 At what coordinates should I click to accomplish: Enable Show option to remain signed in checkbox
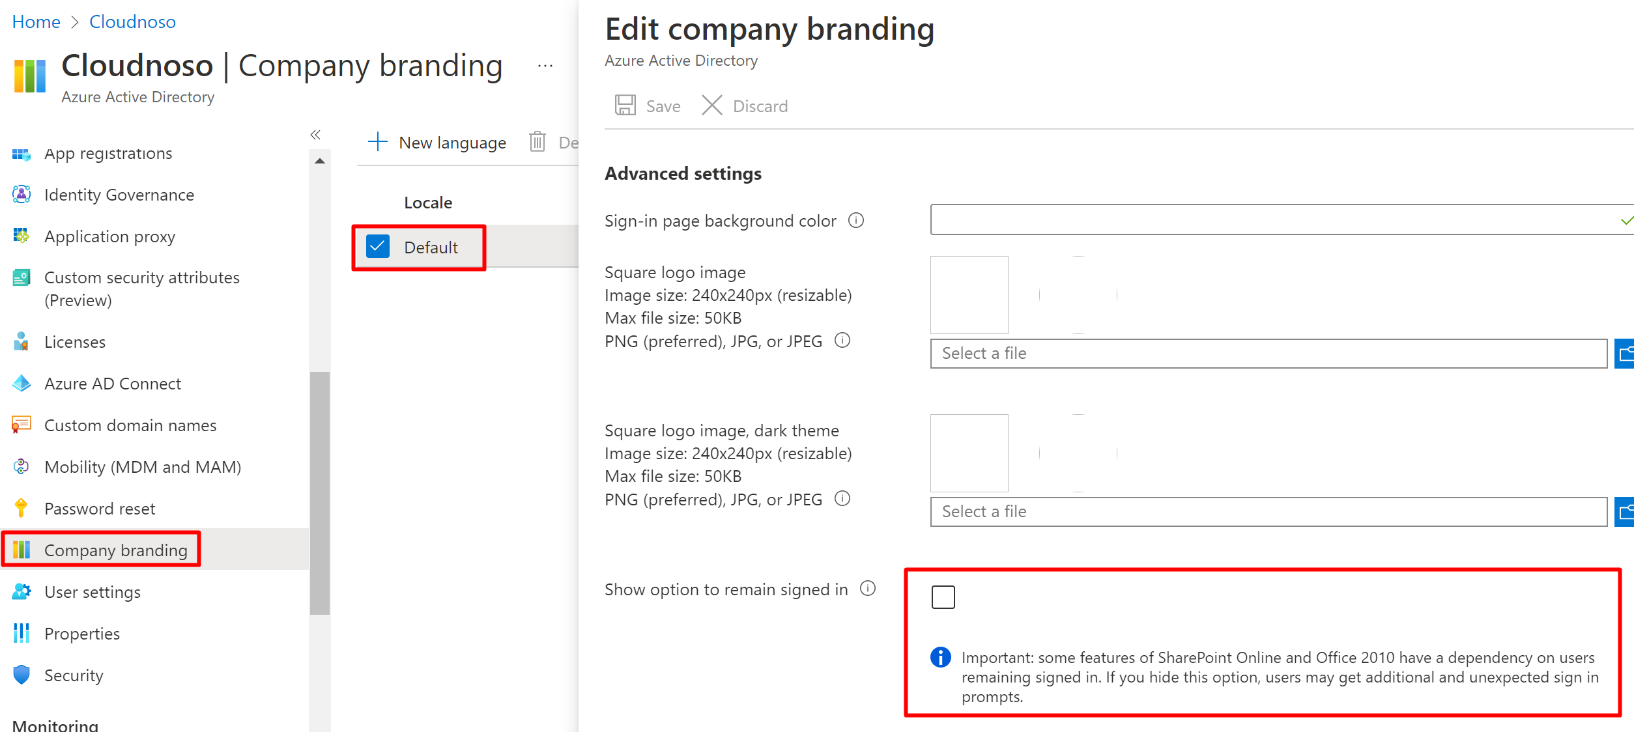(943, 597)
